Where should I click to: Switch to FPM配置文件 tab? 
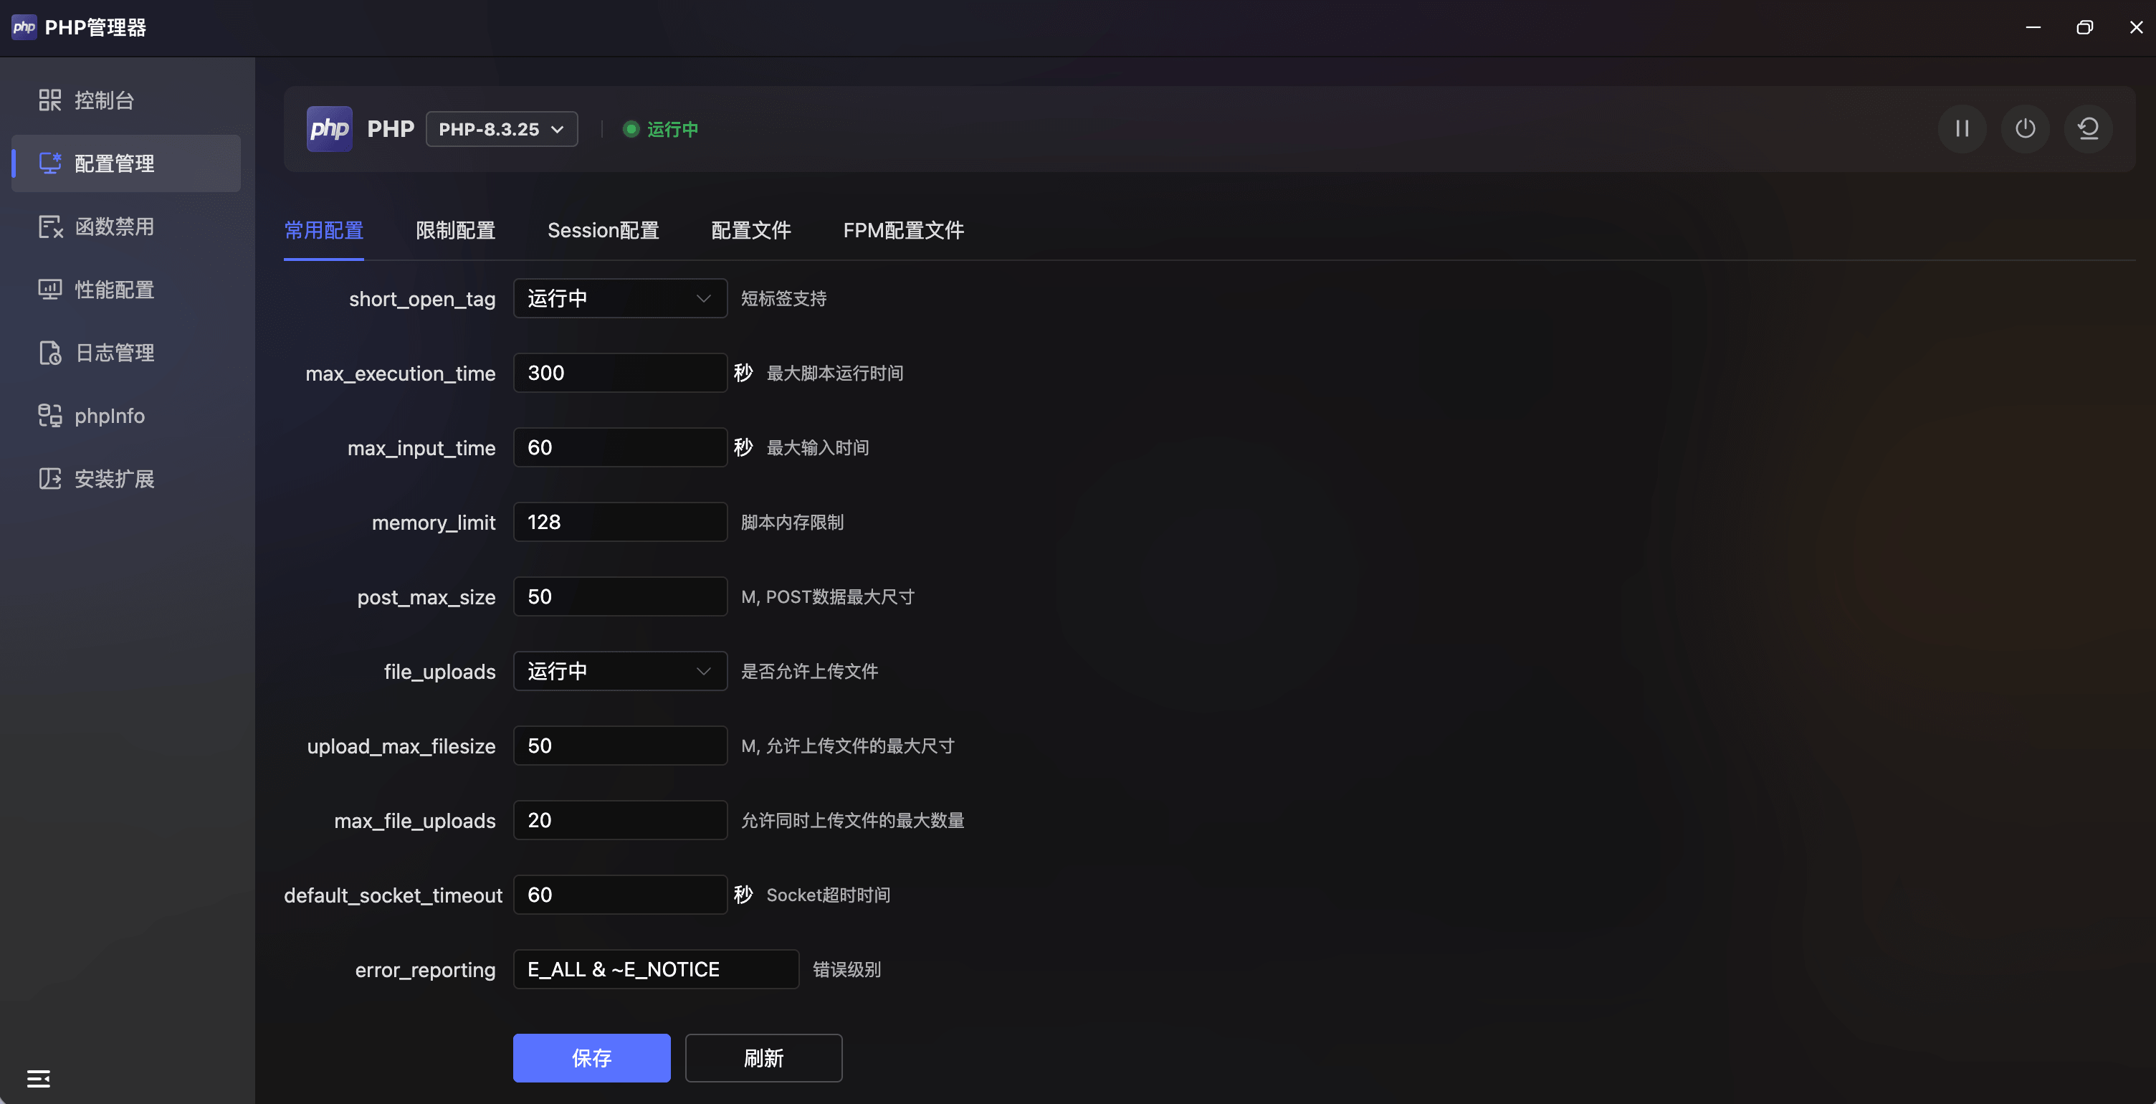[903, 230]
